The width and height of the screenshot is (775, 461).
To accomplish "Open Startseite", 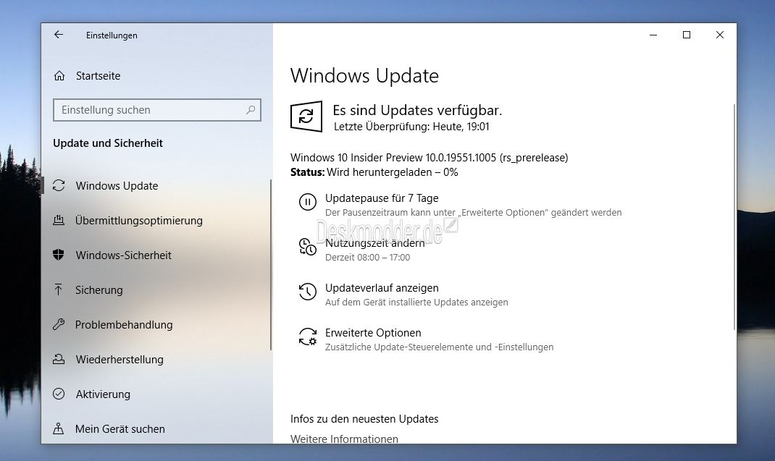I will pos(98,75).
